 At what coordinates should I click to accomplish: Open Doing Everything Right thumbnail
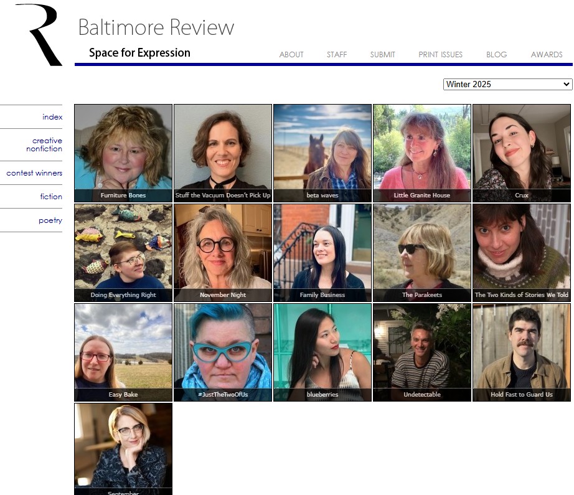[x=123, y=253]
